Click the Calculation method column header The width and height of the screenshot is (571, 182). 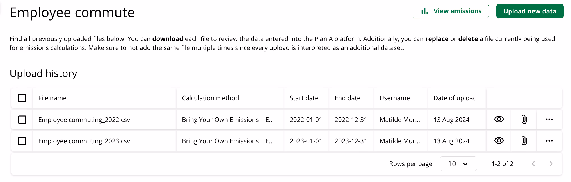tap(210, 98)
